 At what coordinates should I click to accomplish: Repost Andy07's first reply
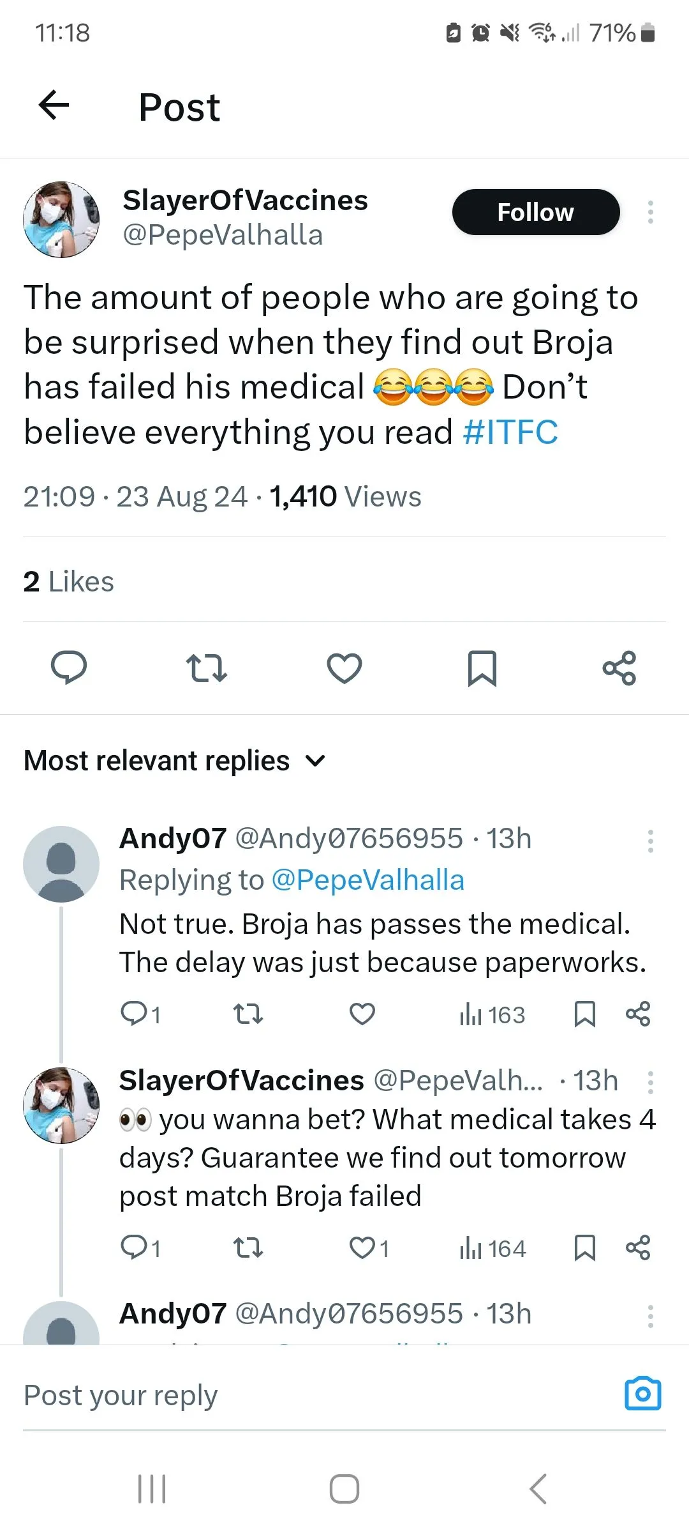[x=248, y=1014]
